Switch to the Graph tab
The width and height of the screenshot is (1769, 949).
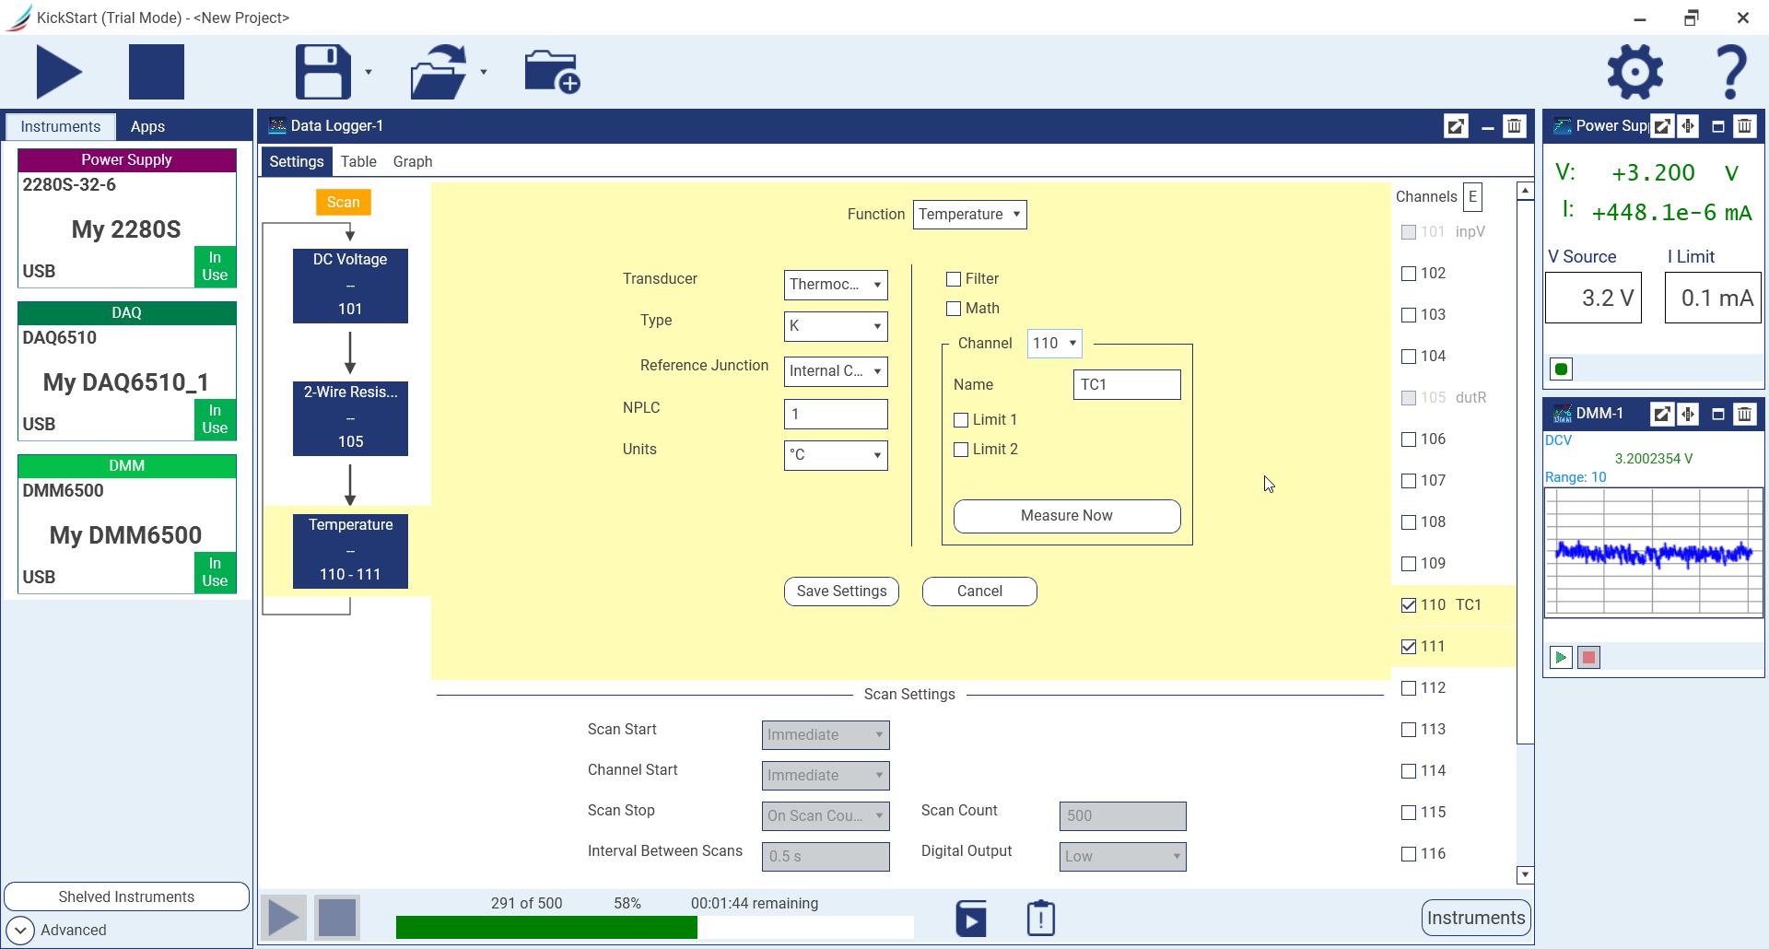pos(412,161)
